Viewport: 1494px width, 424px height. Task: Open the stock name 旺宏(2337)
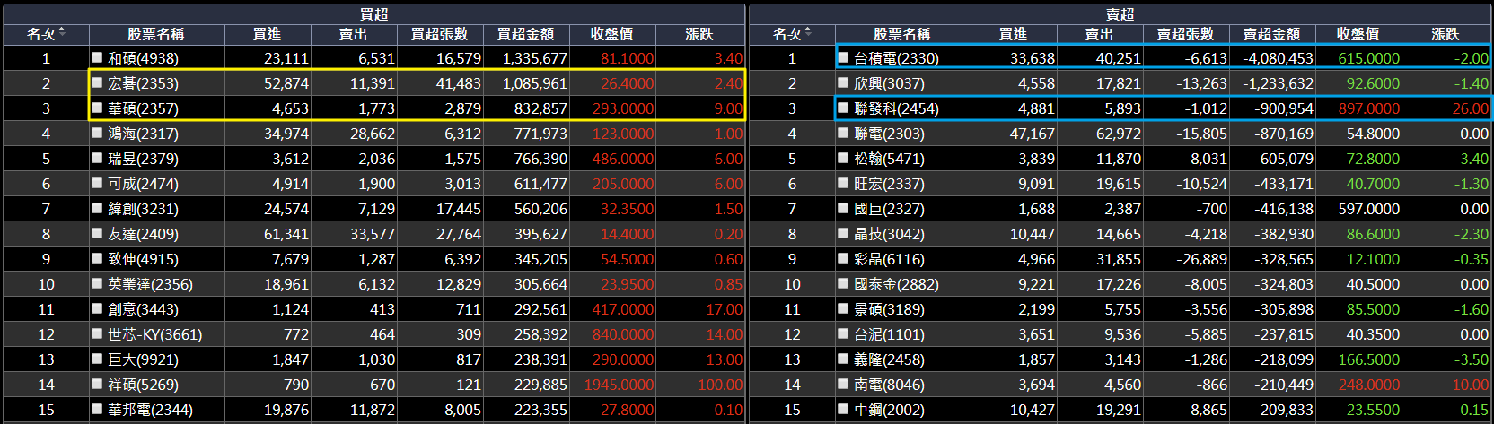coord(889,184)
